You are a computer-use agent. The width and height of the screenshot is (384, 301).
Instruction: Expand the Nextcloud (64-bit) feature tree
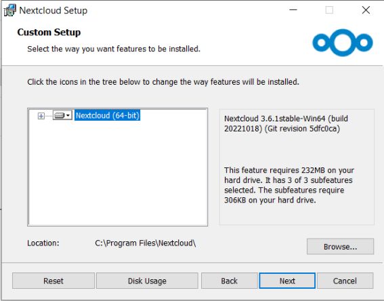(x=41, y=116)
